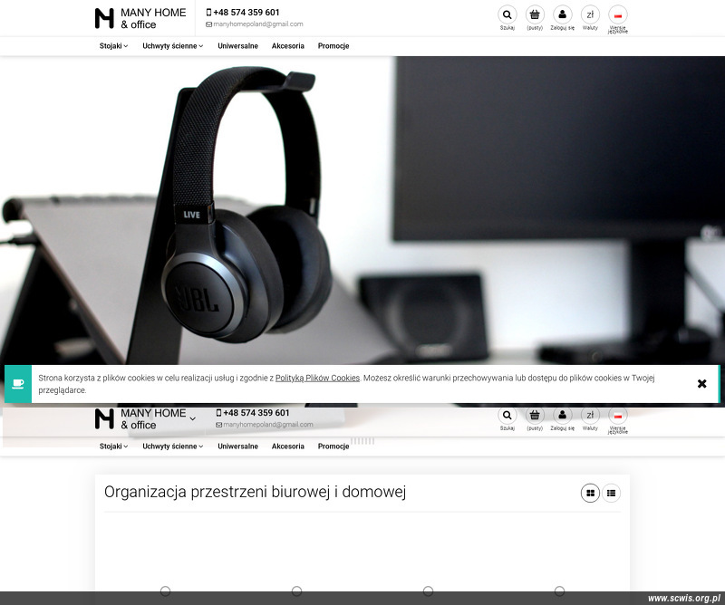
Task: Open Uniwersalne in the lower navigation
Action: [237, 447]
